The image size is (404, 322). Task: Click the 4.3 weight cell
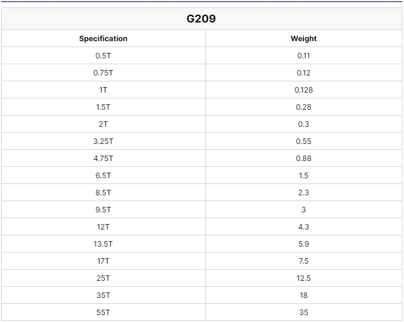coord(304,227)
